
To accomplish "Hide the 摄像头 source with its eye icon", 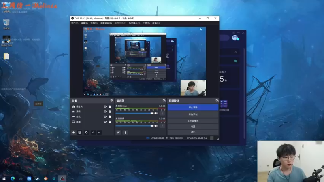I will 105,106.
